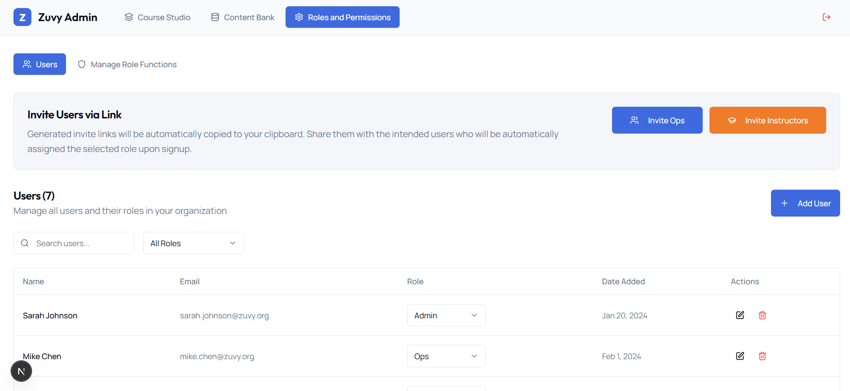Go to Course Studio tab

[x=158, y=17]
